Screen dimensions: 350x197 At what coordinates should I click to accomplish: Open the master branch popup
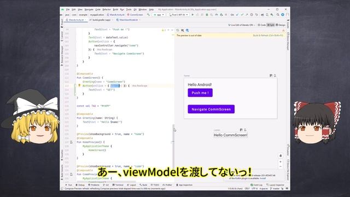tap(275, 188)
